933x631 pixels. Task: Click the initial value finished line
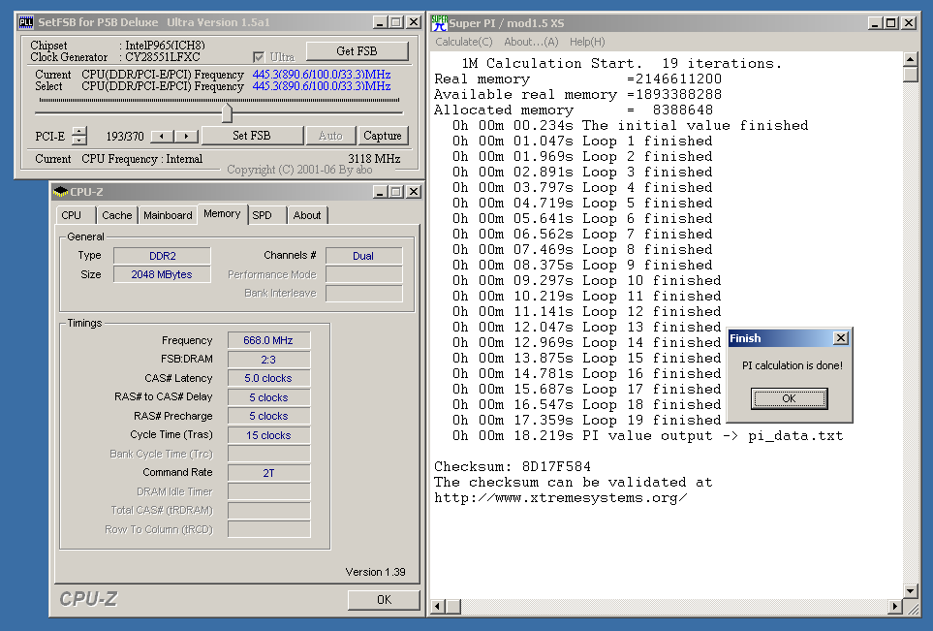pyautogui.click(x=630, y=125)
